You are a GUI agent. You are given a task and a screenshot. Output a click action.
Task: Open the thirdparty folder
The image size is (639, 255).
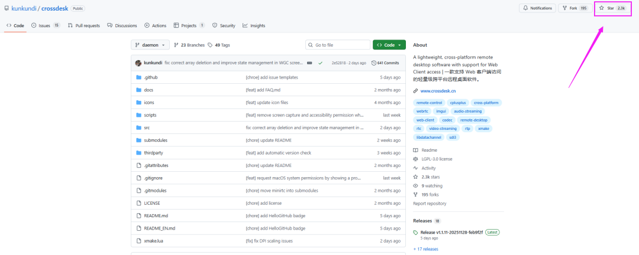(x=153, y=152)
